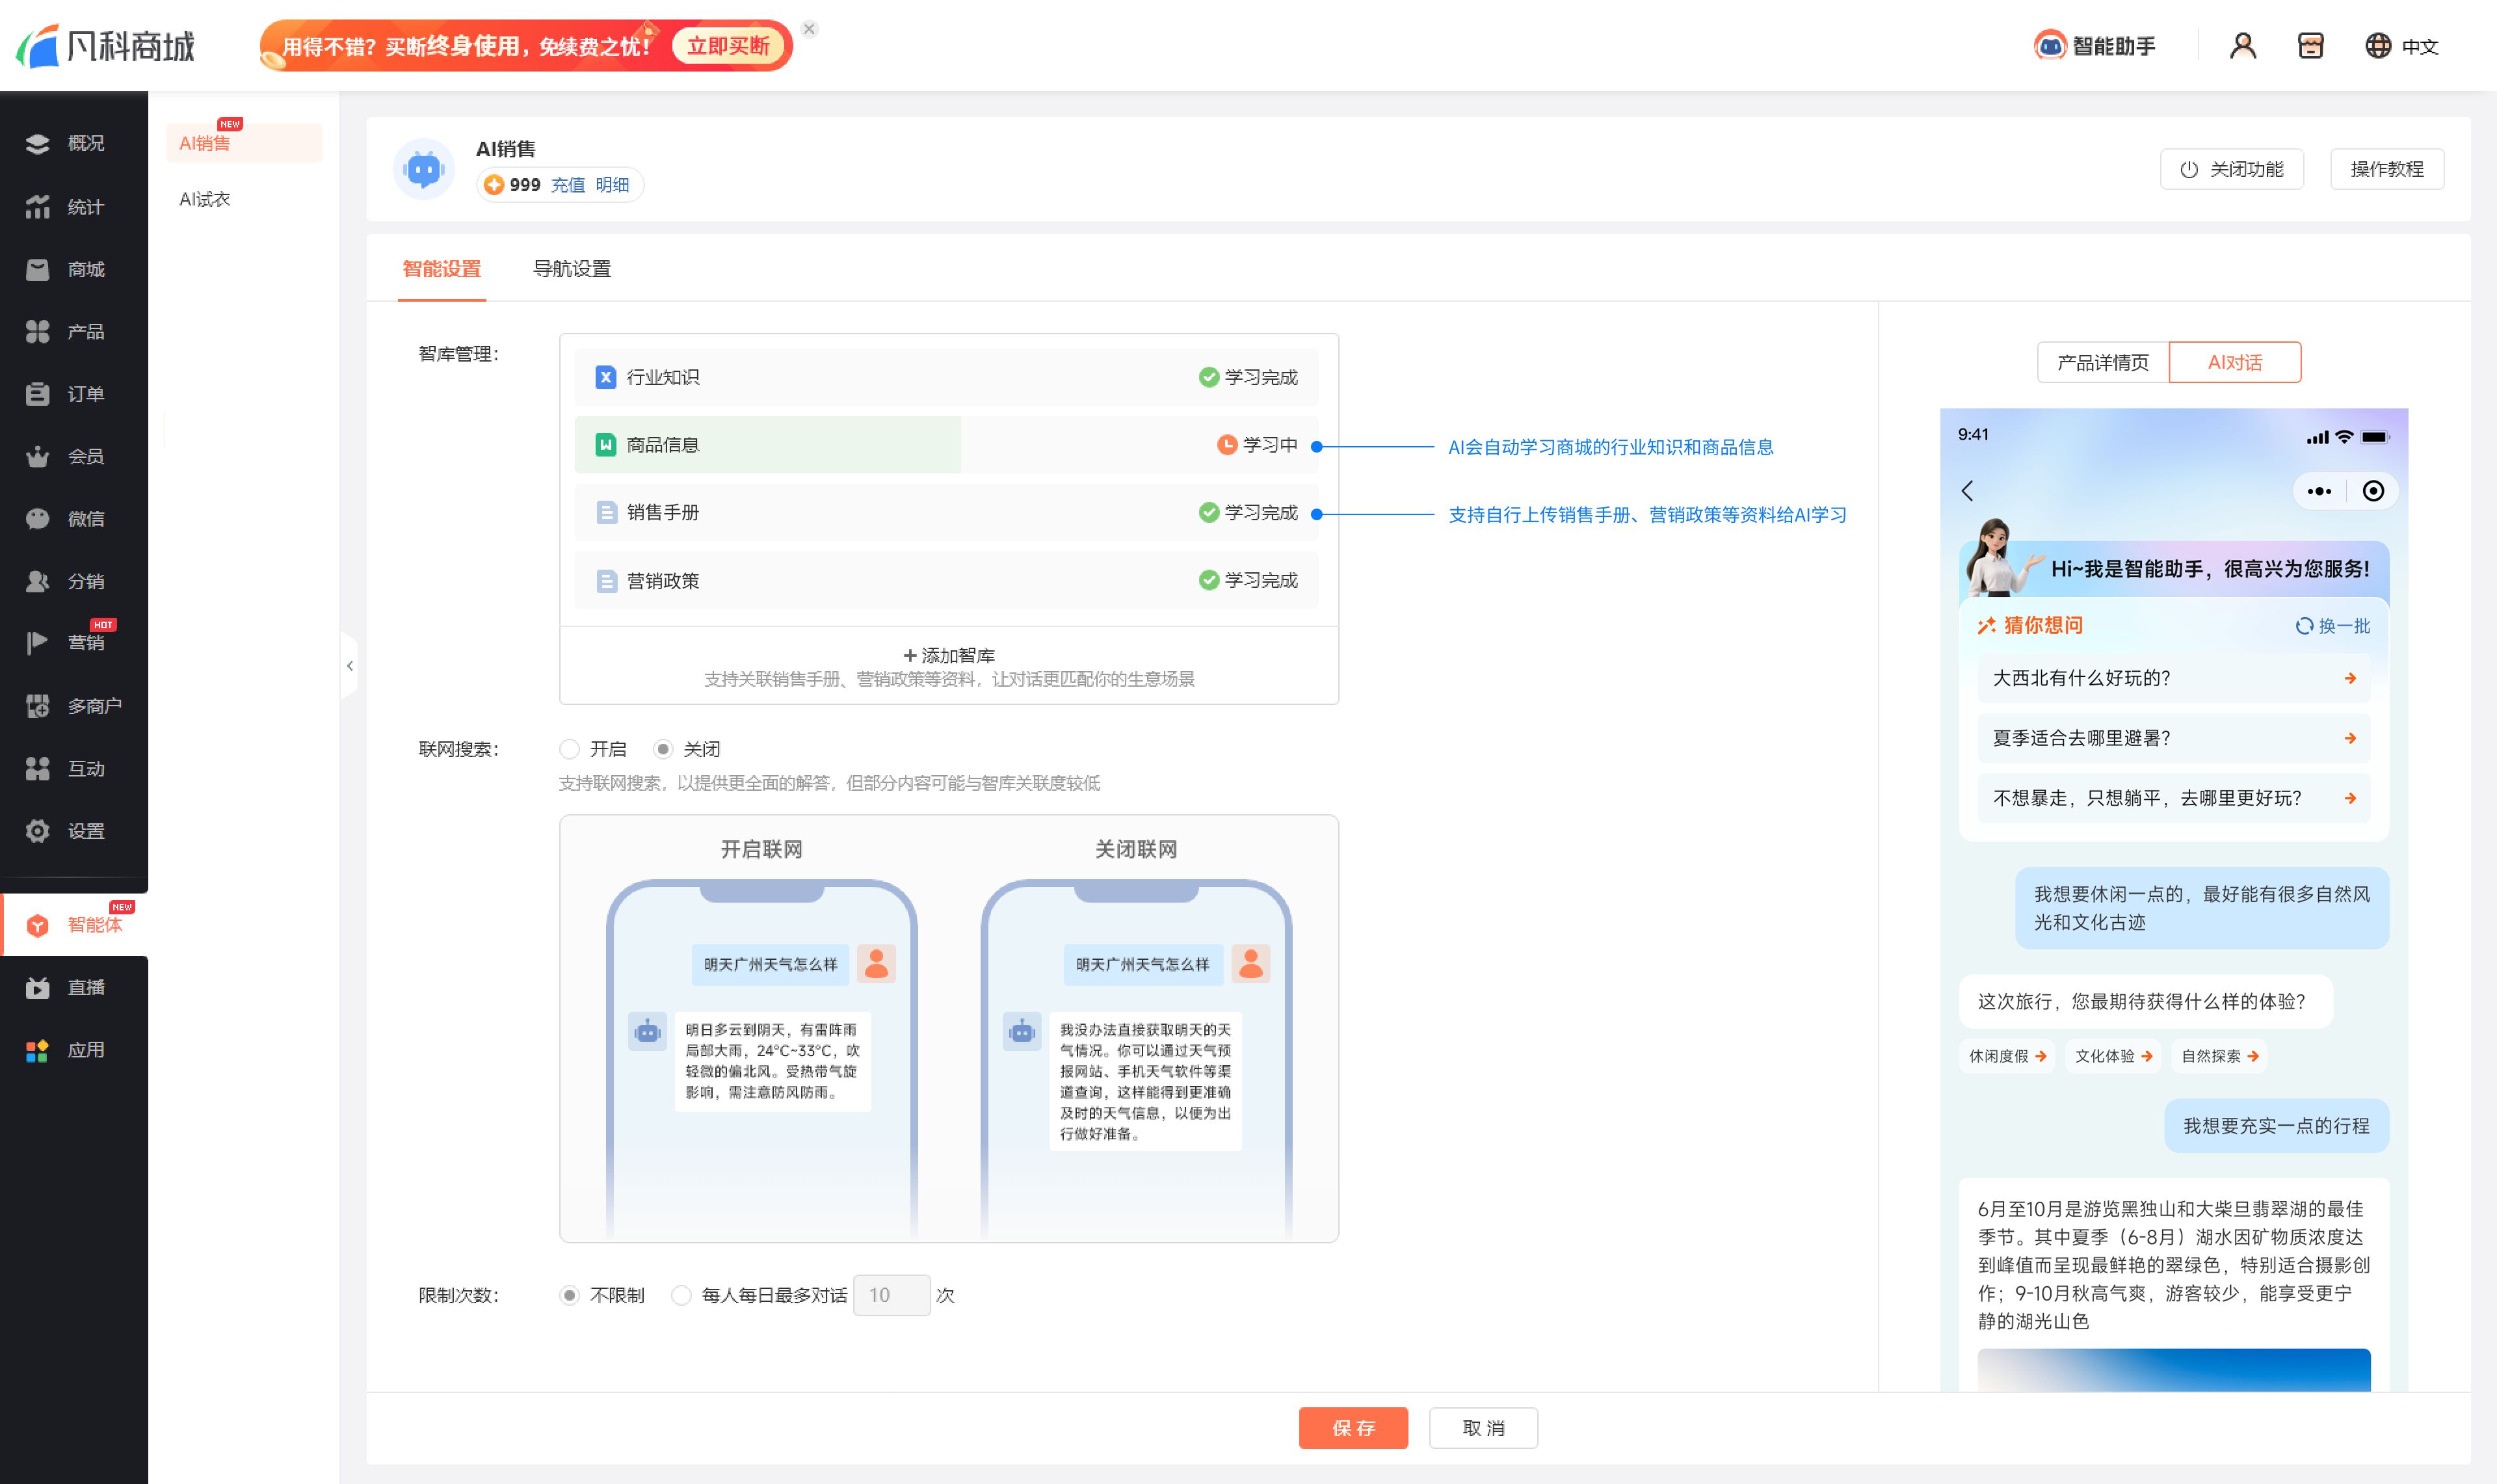Open the shop storefront icon in header
The width and height of the screenshot is (2497, 1484).
(2309, 46)
